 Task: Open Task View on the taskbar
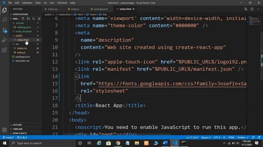89,143
